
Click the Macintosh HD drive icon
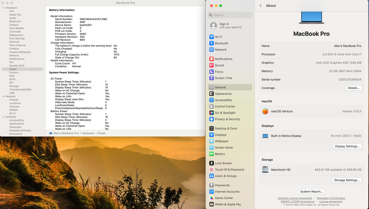click(x=265, y=169)
